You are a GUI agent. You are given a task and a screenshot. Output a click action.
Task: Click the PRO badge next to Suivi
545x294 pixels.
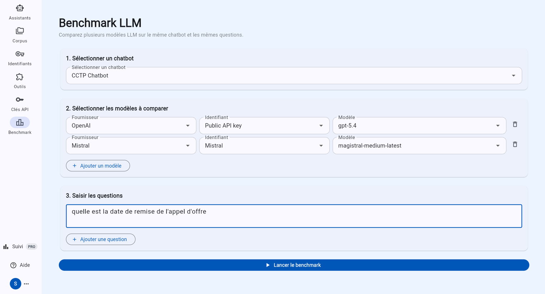pyautogui.click(x=32, y=246)
